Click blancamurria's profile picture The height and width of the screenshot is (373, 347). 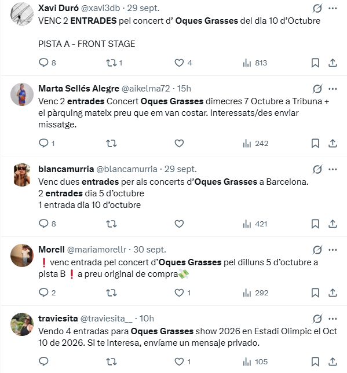pyautogui.click(x=22, y=174)
